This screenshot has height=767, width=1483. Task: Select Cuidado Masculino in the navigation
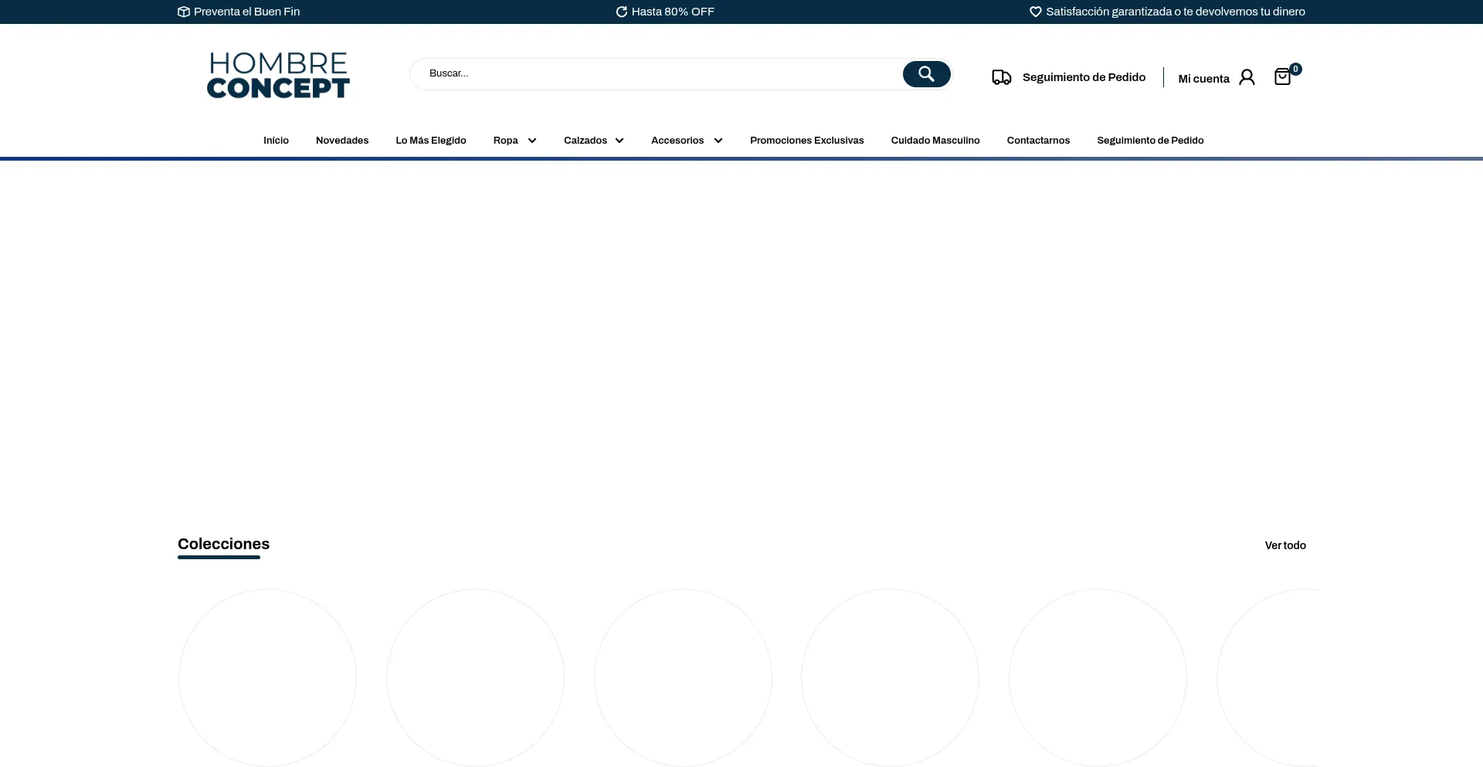click(935, 141)
